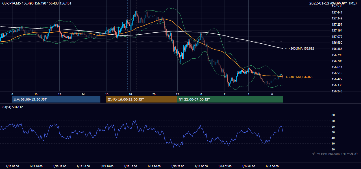Click hour label 20 under price chart
The width and height of the screenshot is (361, 169).
point(154,94)
